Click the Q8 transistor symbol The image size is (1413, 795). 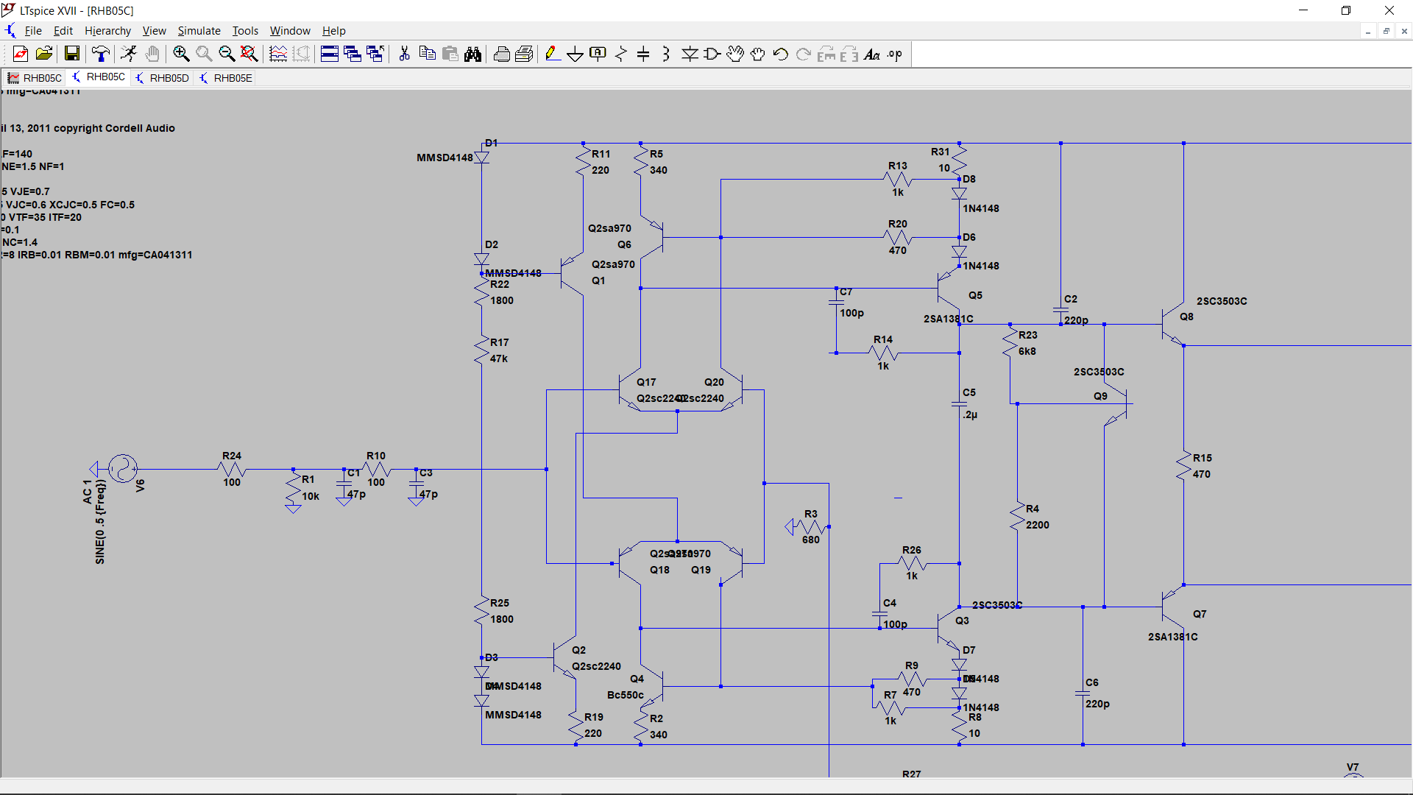[1174, 324]
